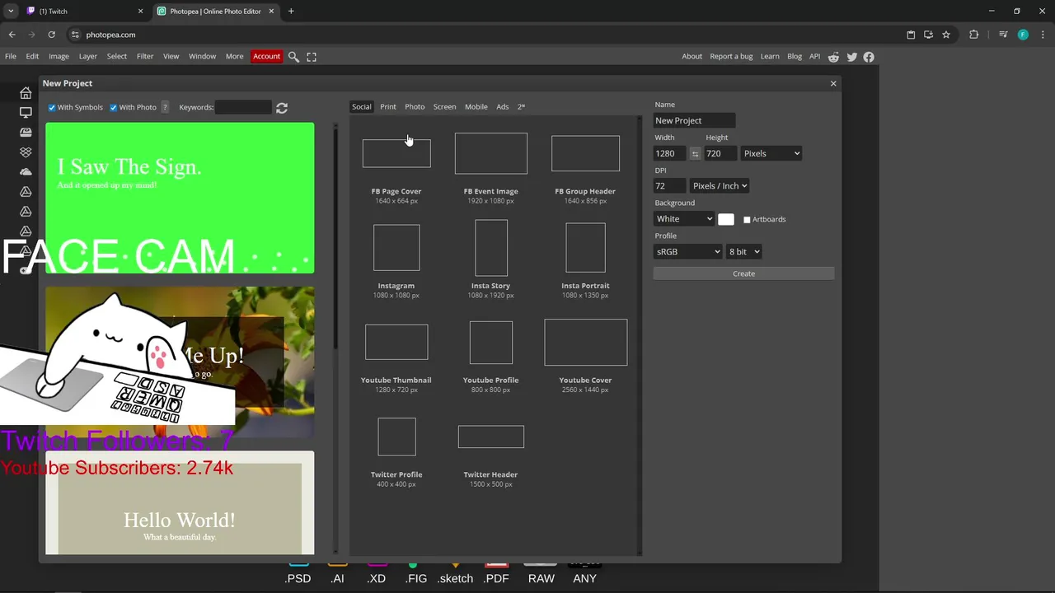Image resolution: width=1055 pixels, height=593 pixels.
Task: Open the Blog link
Action: (795, 57)
